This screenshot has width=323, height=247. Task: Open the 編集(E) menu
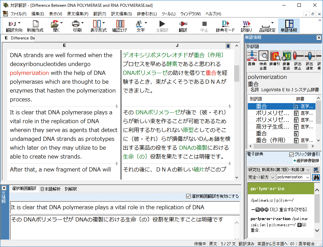pyautogui.click(x=38, y=14)
